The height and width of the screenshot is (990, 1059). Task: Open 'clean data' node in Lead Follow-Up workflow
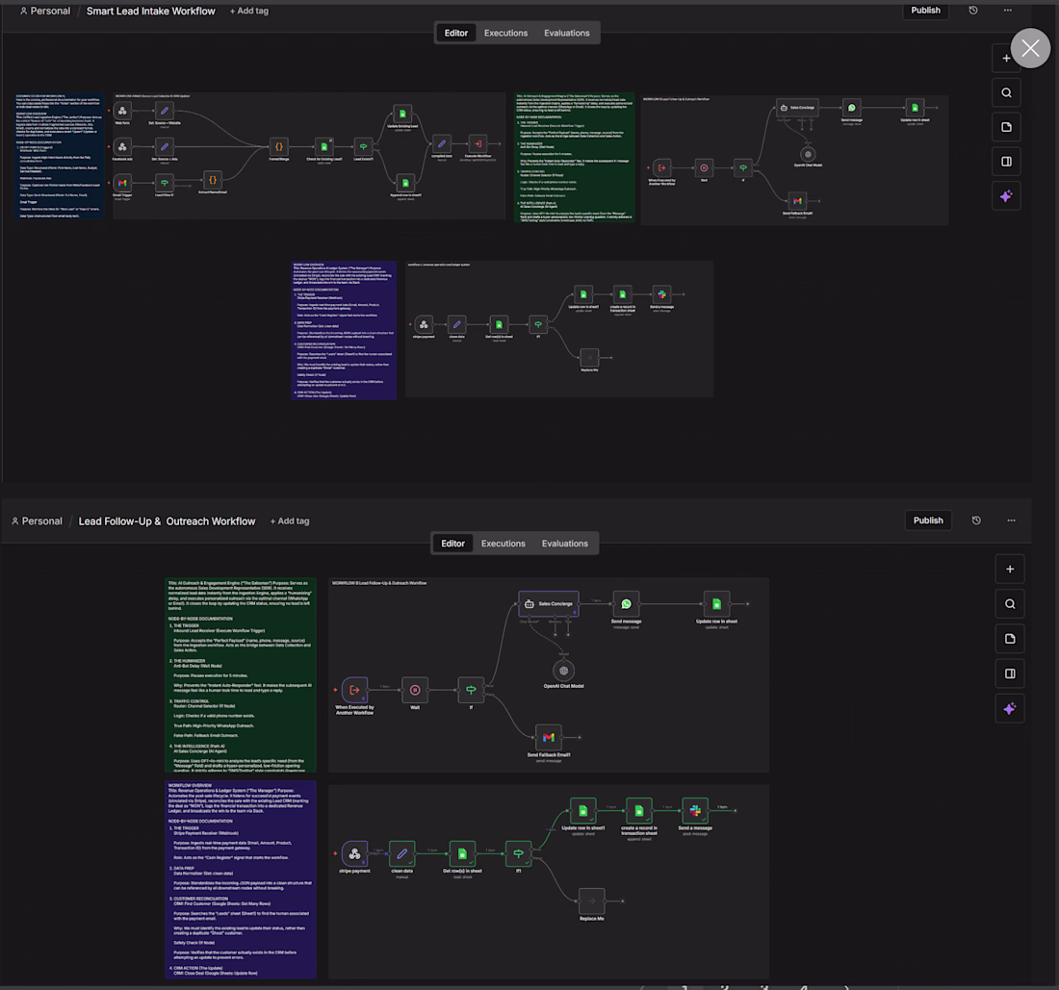click(x=401, y=854)
